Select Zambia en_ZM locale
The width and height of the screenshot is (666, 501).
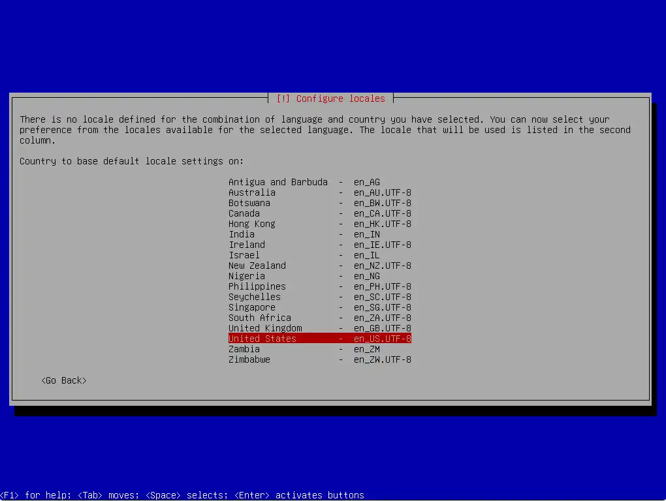pyautogui.click(x=319, y=349)
